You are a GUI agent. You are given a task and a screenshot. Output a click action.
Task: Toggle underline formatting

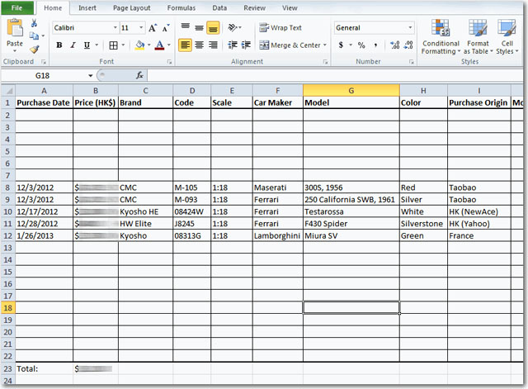click(87, 45)
